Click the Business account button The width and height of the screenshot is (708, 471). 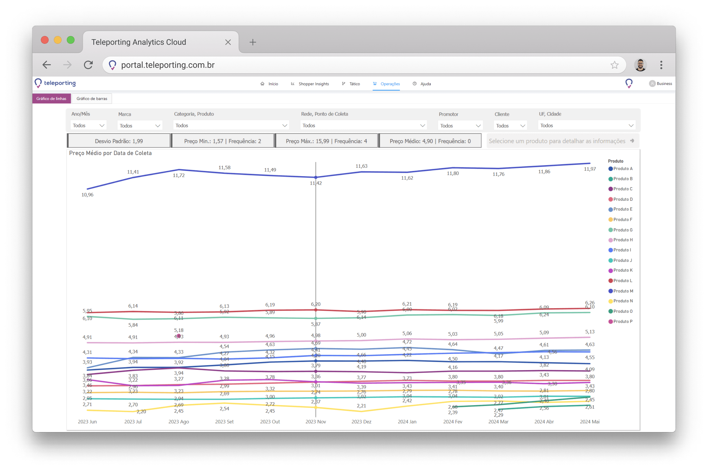661,84
